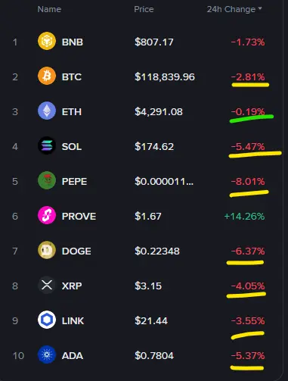Open the DOGE coin name link

click(x=76, y=251)
